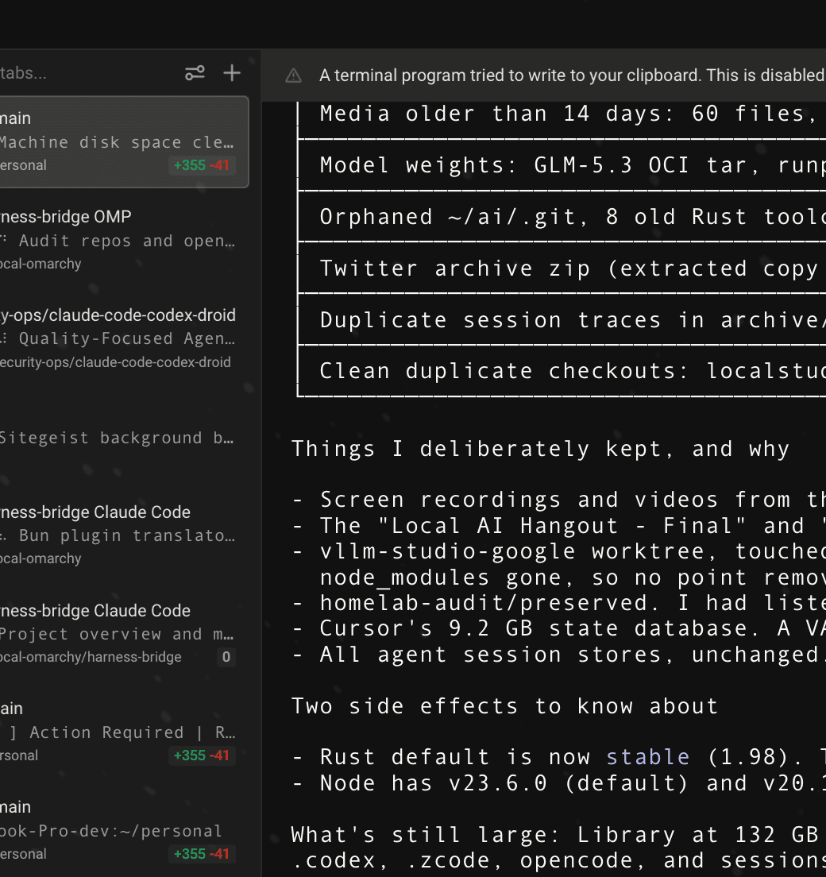Click the "Duplicate session traces" table row

562,319
